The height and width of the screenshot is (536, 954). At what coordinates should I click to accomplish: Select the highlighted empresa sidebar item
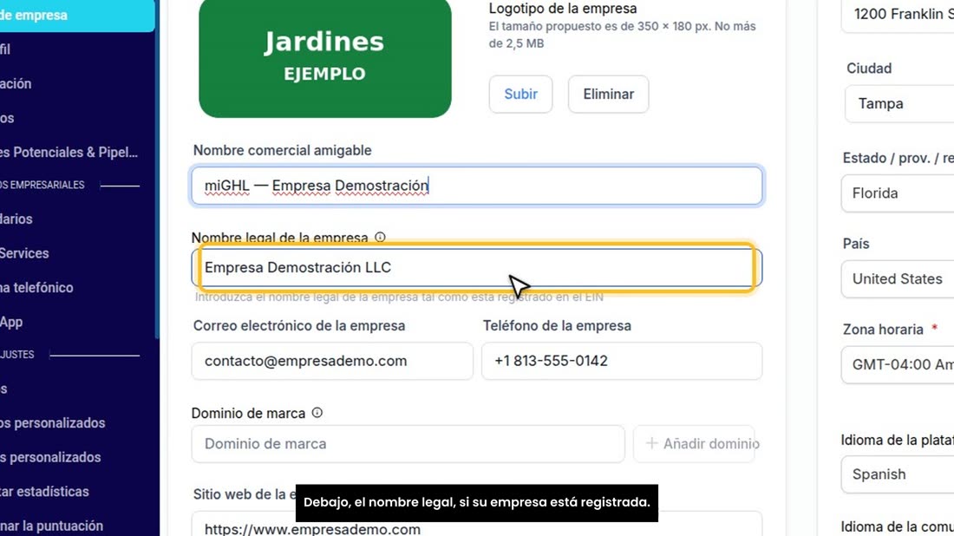point(77,16)
